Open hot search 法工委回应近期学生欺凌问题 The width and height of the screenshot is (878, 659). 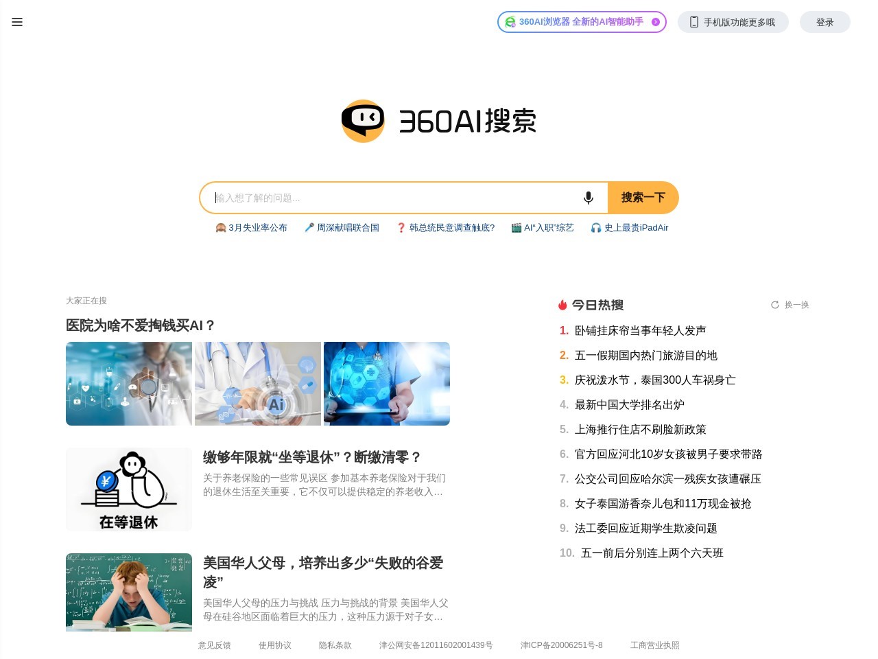[645, 529]
